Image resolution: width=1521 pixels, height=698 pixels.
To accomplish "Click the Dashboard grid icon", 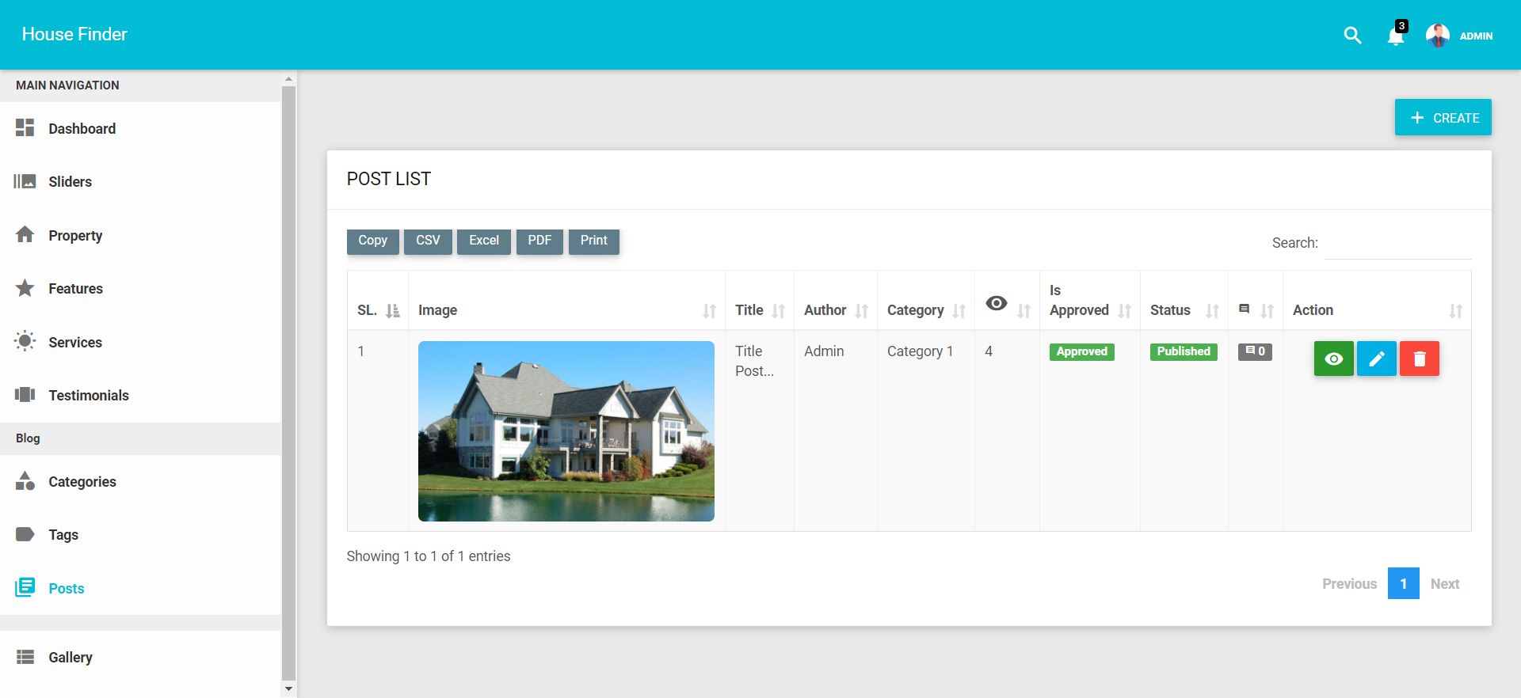I will point(25,127).
